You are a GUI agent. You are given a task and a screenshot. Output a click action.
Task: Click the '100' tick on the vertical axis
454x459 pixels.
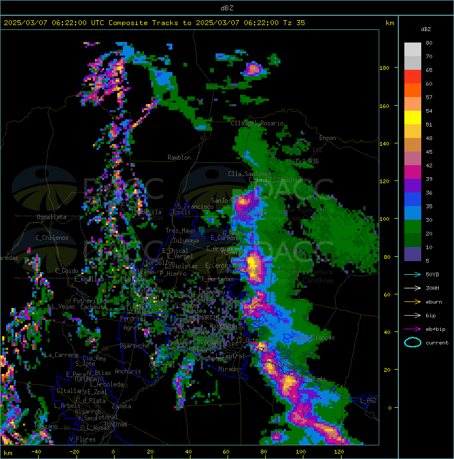(384, 219)
